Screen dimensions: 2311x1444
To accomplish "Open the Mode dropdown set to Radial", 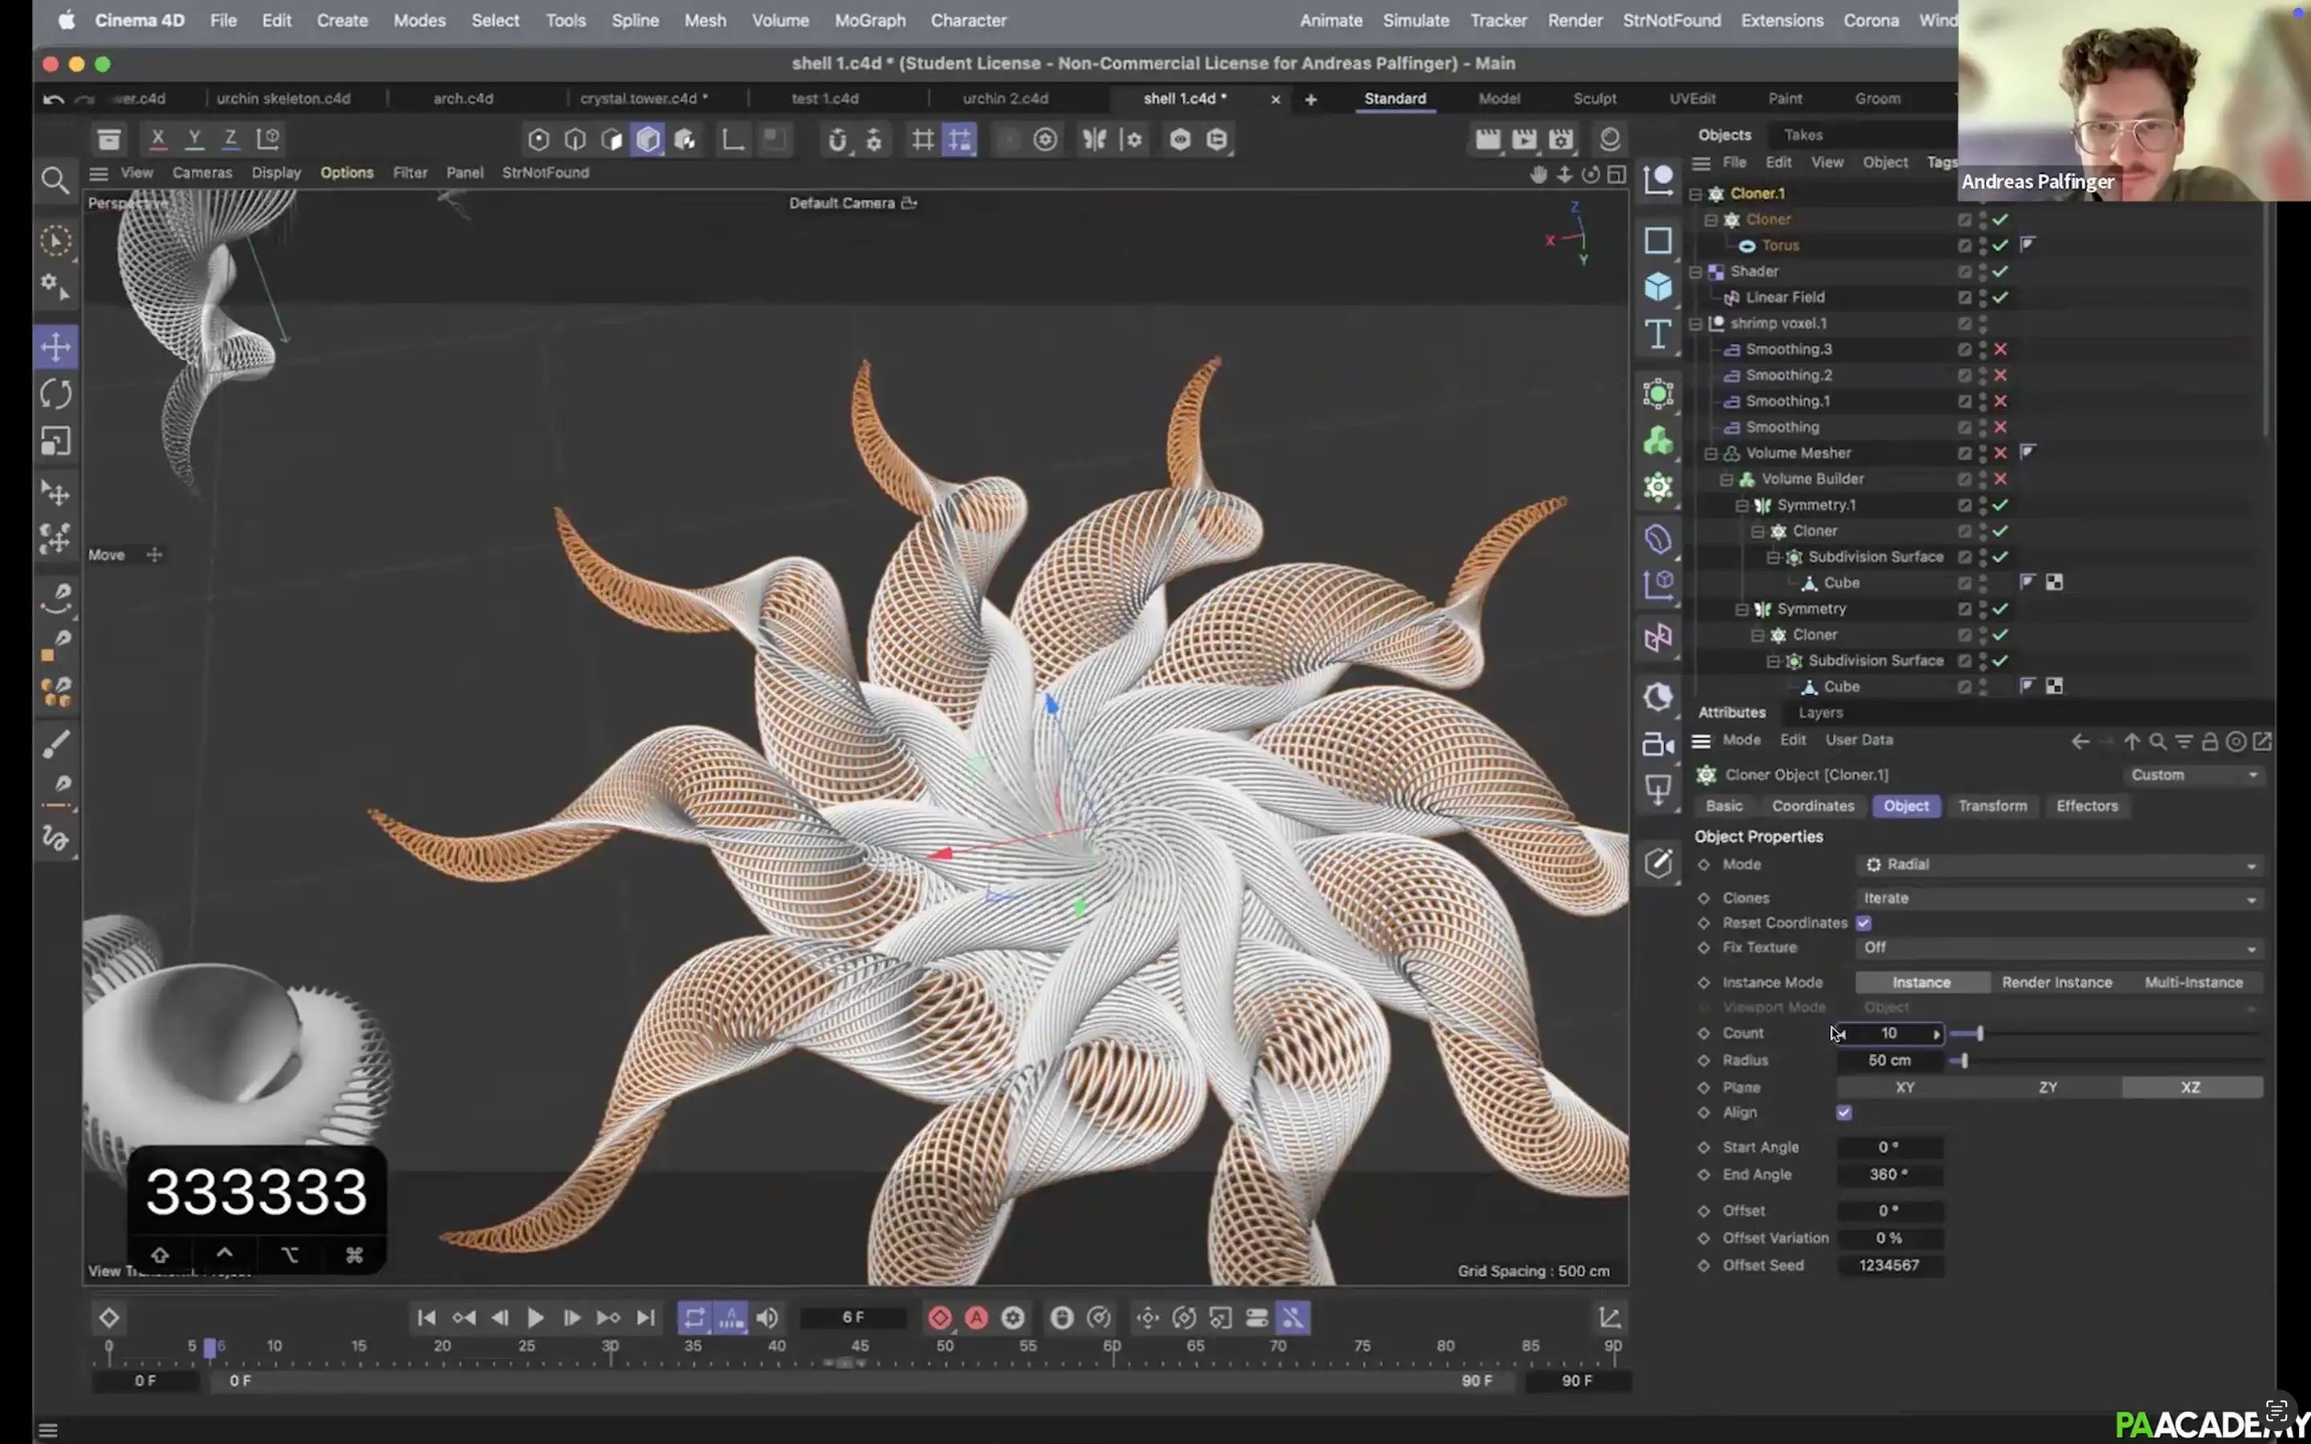I will [2059, 864].
